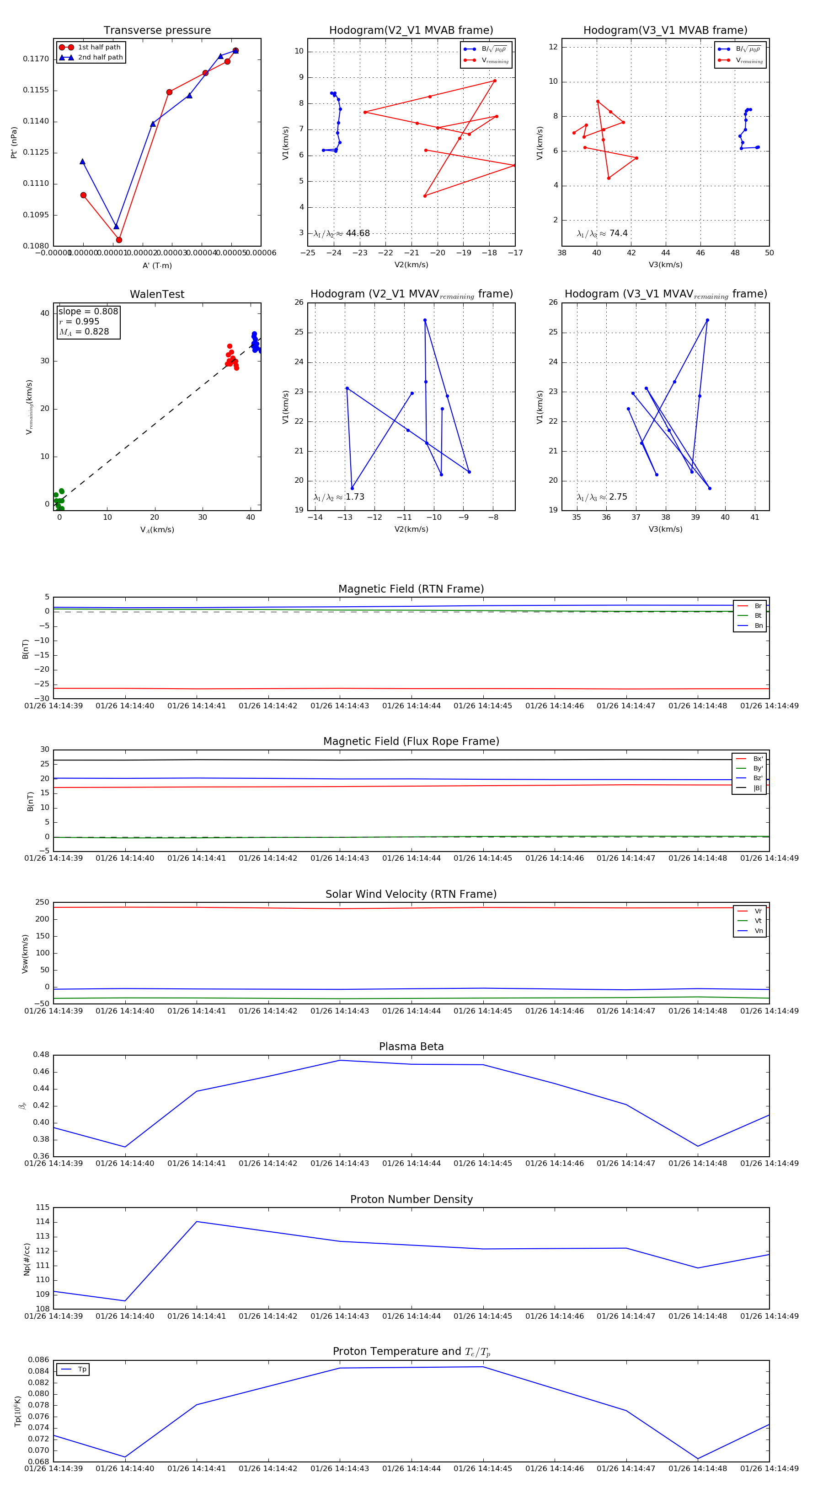Screen dimensions: 823x1510
Task: Click the red data cluster in WalenTest
Action: (232, 357)
